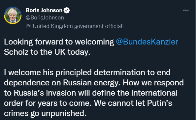Click the line "Scholz to the UK today."
Screen dimensions: 196x120
coord(47,52)
